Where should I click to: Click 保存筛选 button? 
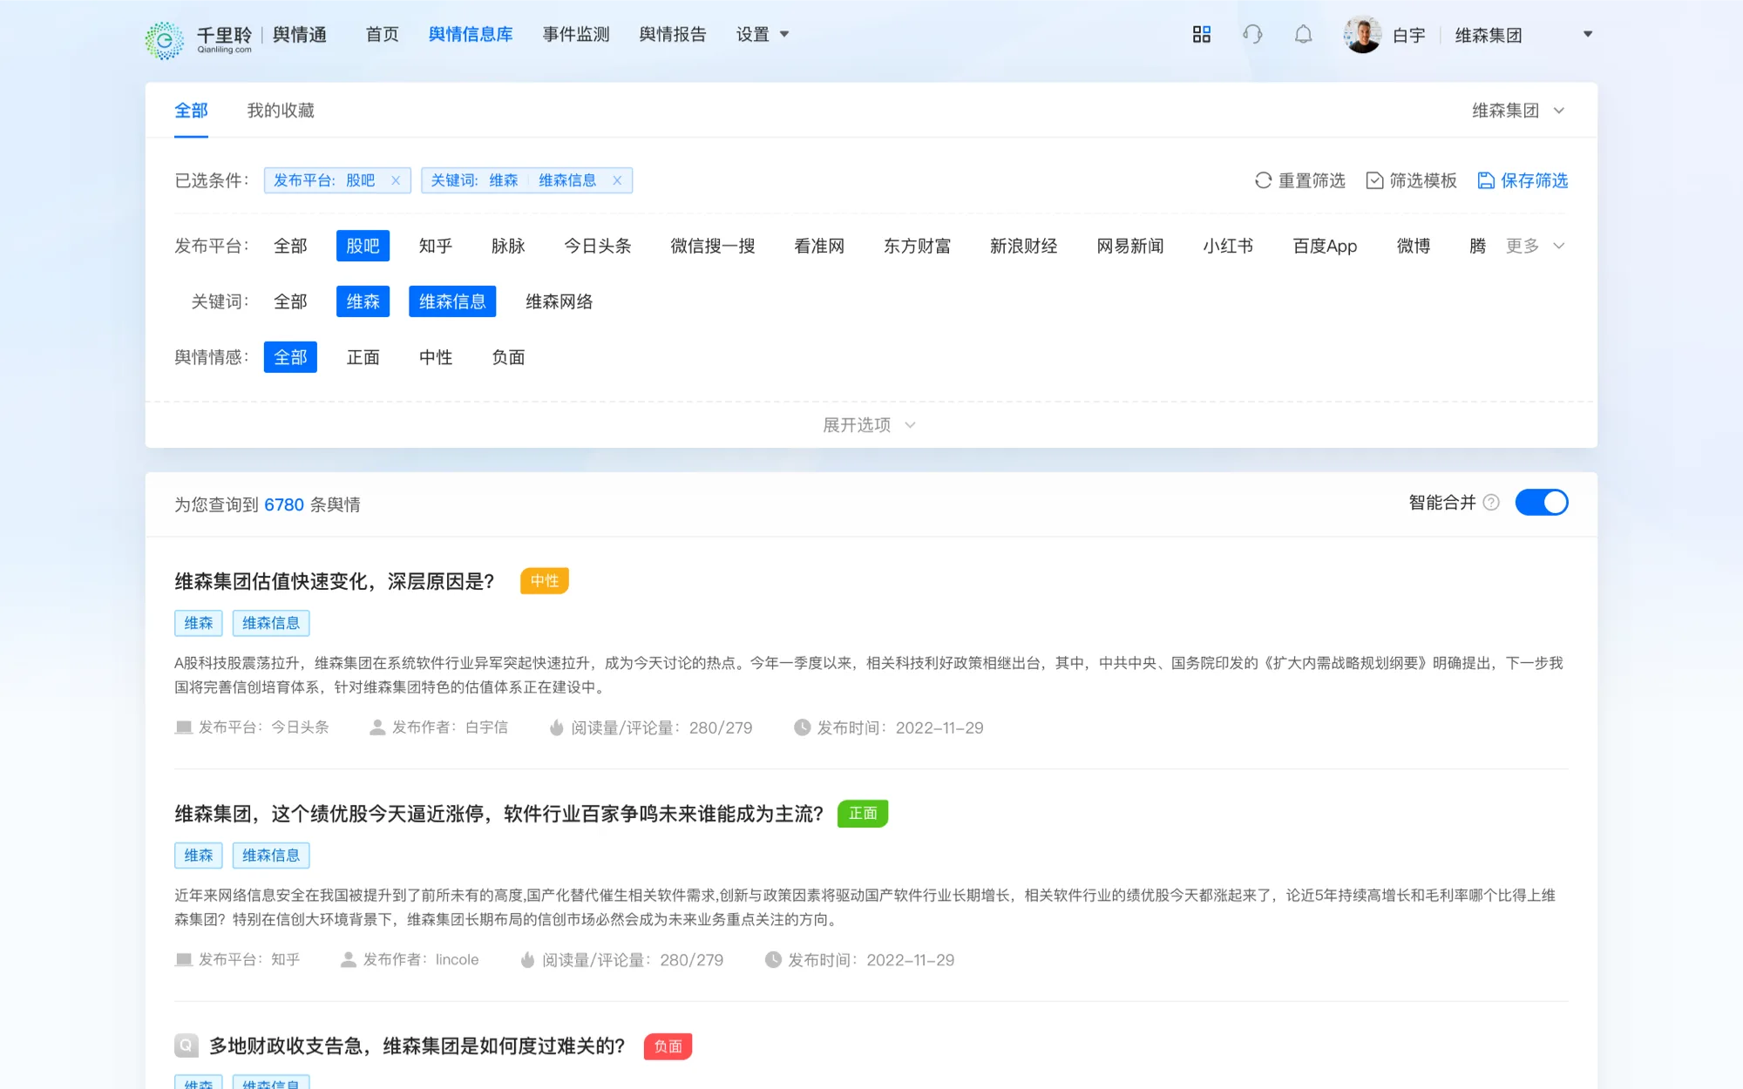(x=1523, y=180)
